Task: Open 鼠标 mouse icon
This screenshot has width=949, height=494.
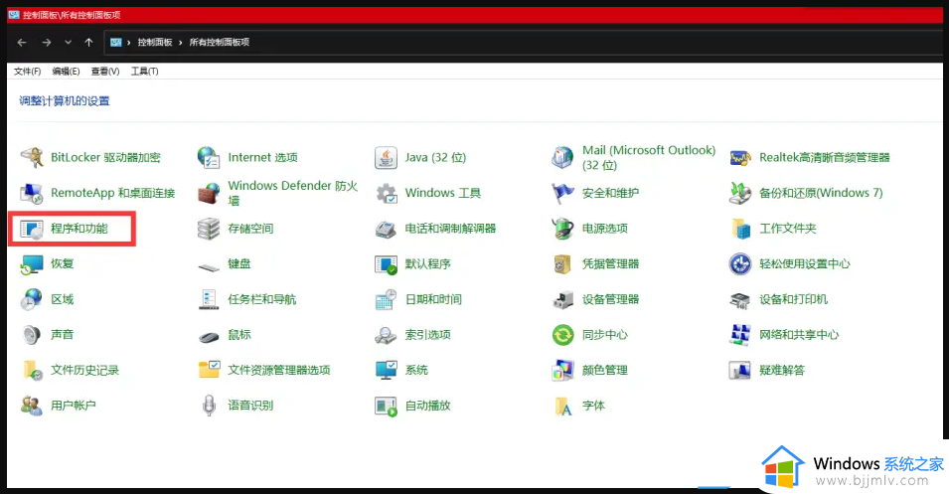Action: 209,337
